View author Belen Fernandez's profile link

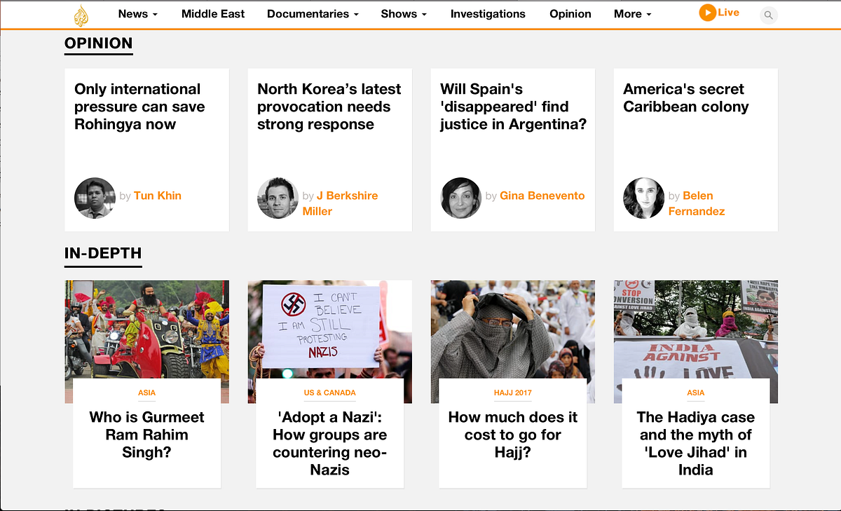[697, 203]
